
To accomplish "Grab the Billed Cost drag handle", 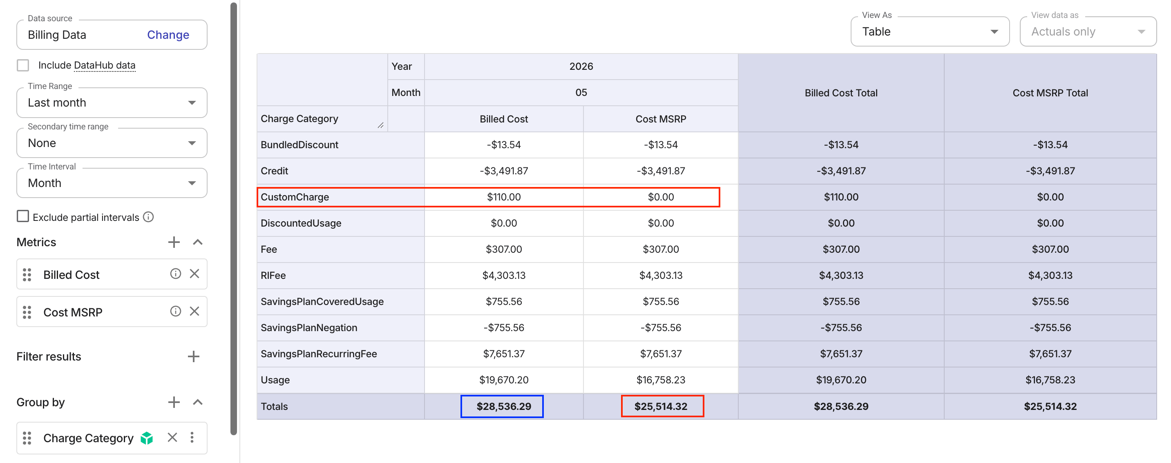I will coord(27,274).
